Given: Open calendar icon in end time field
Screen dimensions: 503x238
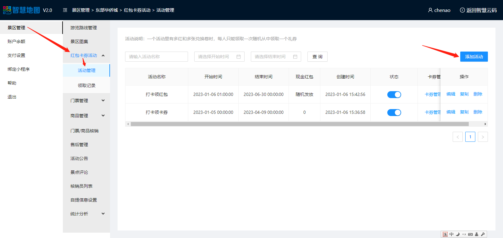Looking at the screenshot, I should click(x=295, y=57).
